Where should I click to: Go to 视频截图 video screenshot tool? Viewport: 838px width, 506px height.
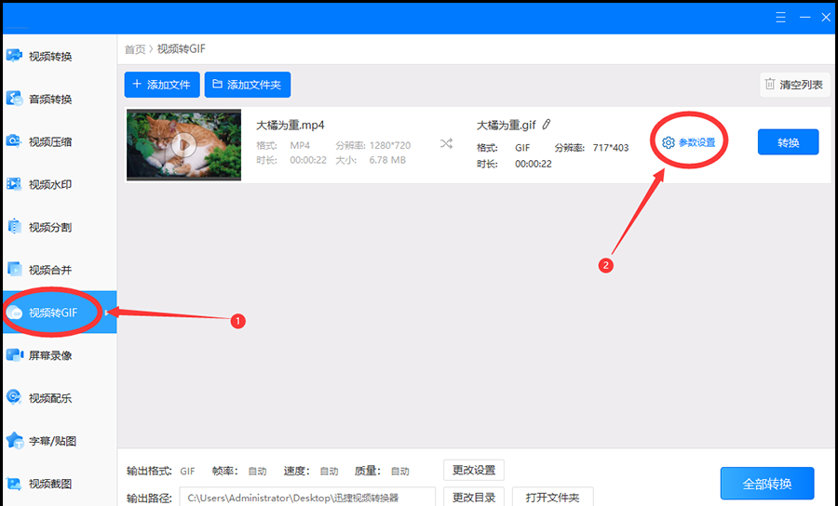click(x=50, y=484)
